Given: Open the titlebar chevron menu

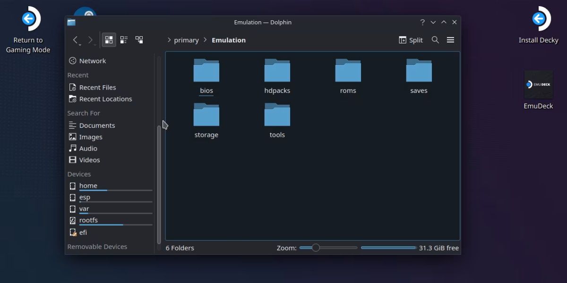Looking at the screenshot, I should [x=433, y=22].
